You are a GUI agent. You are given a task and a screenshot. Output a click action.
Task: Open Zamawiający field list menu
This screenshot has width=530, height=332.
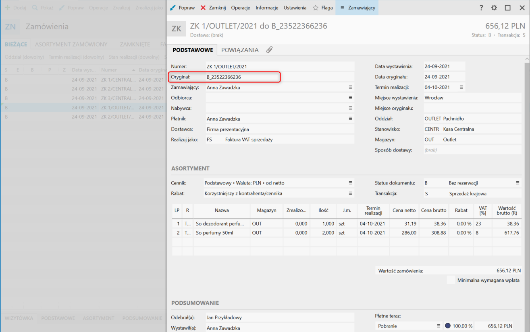350,87
